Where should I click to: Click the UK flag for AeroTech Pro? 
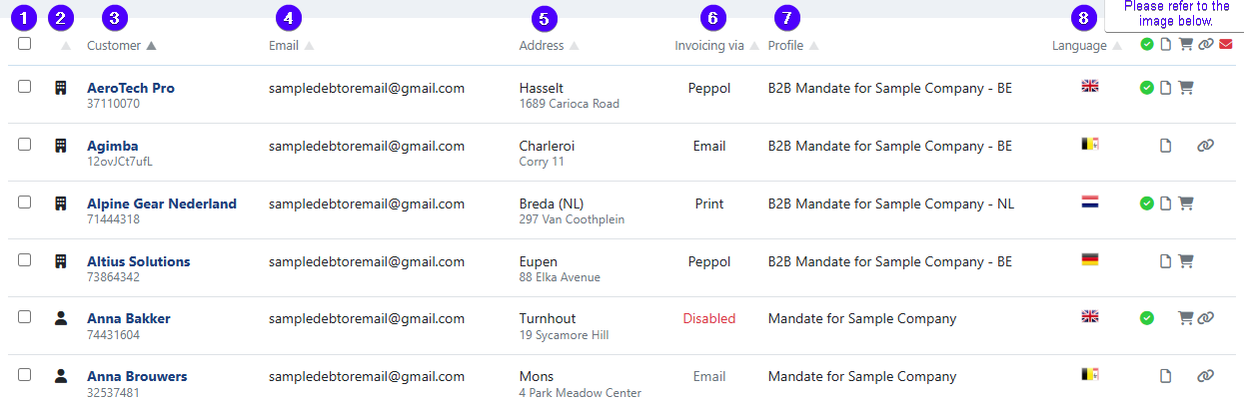tap(1090, 87)
